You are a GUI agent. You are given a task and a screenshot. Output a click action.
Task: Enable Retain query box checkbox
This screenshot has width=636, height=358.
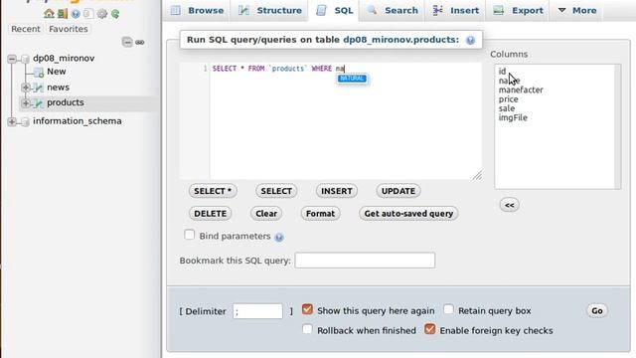pyautogui.click(x=448, y=309)
